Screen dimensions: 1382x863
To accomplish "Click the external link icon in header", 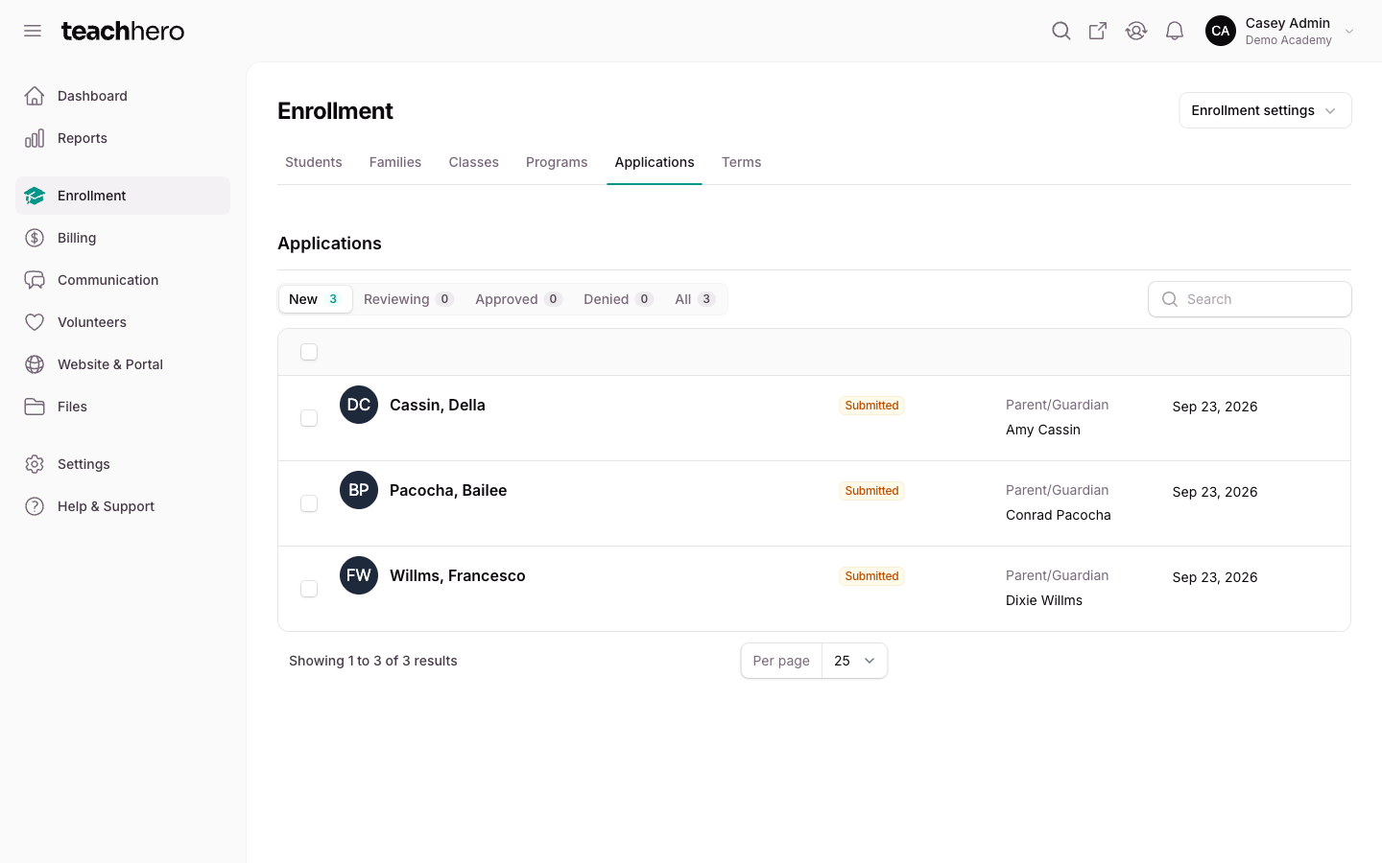I will coord(1098,31).
